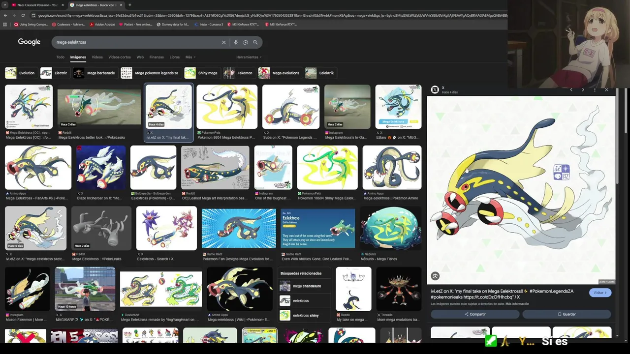The image size is (630, 354).
Task: Open the Threads More mega evolutions thumbnail
Action: click(399, 289)
